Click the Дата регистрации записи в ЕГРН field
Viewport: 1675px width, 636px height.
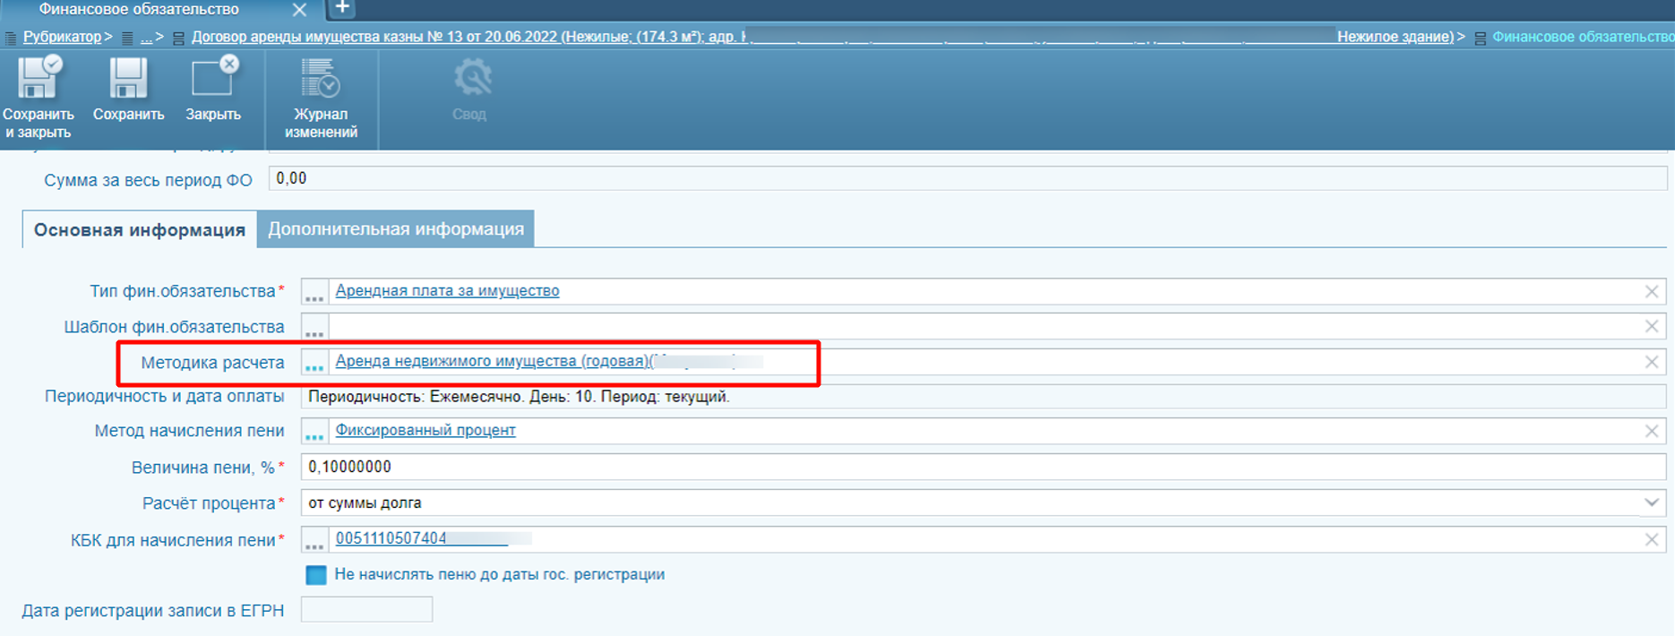coord(366,610)
